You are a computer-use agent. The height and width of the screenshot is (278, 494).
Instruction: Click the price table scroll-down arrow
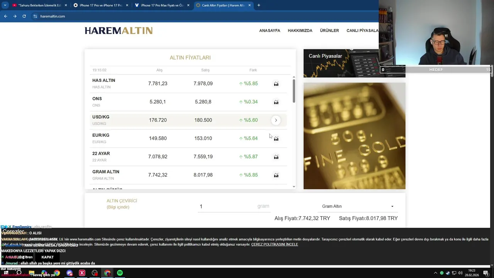(x=294, y=187)
